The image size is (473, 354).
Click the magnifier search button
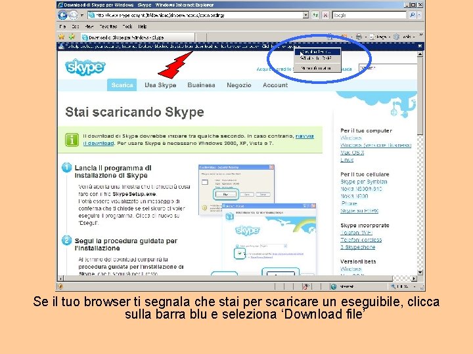point(412,15)
